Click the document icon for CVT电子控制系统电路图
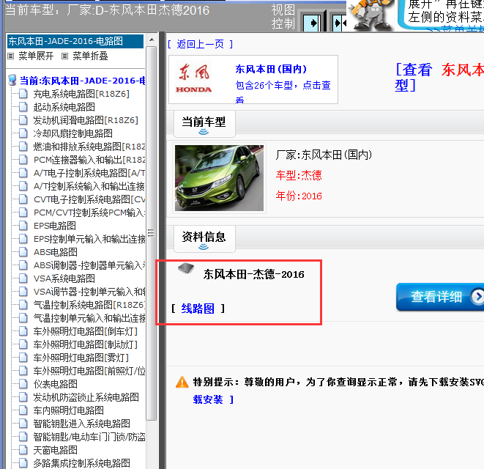This screenshot has height=469, width=484. coord(23,199)
